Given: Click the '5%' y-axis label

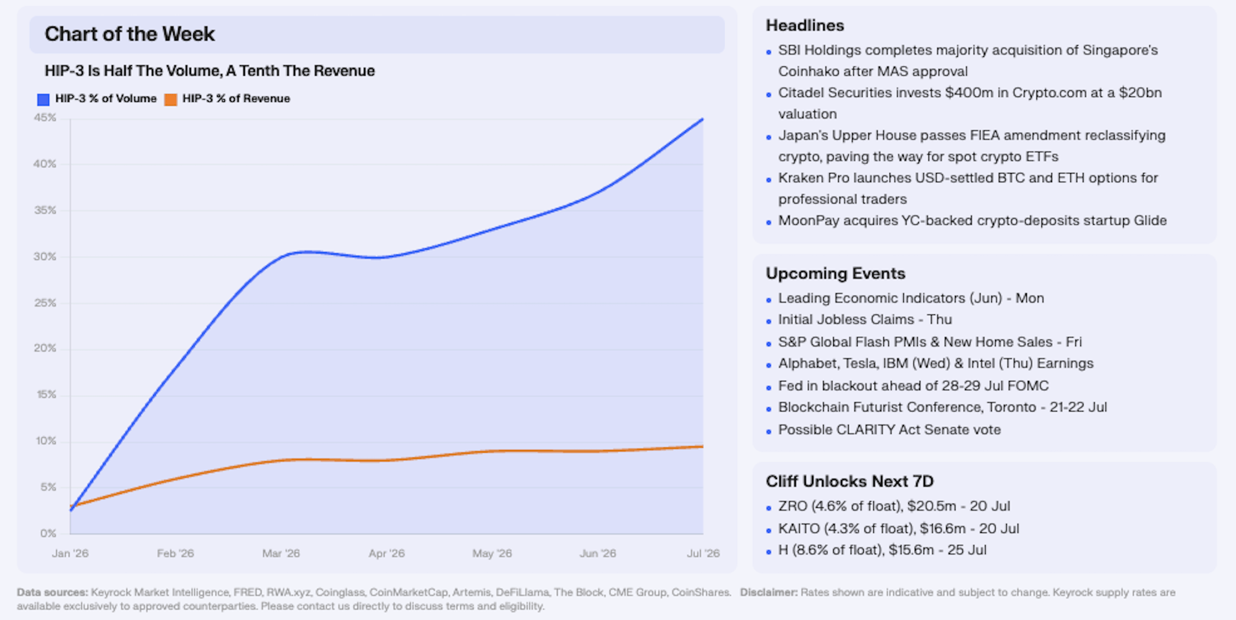Looking at the screenshot, I should pyautogui.click(x=48, y=487).
